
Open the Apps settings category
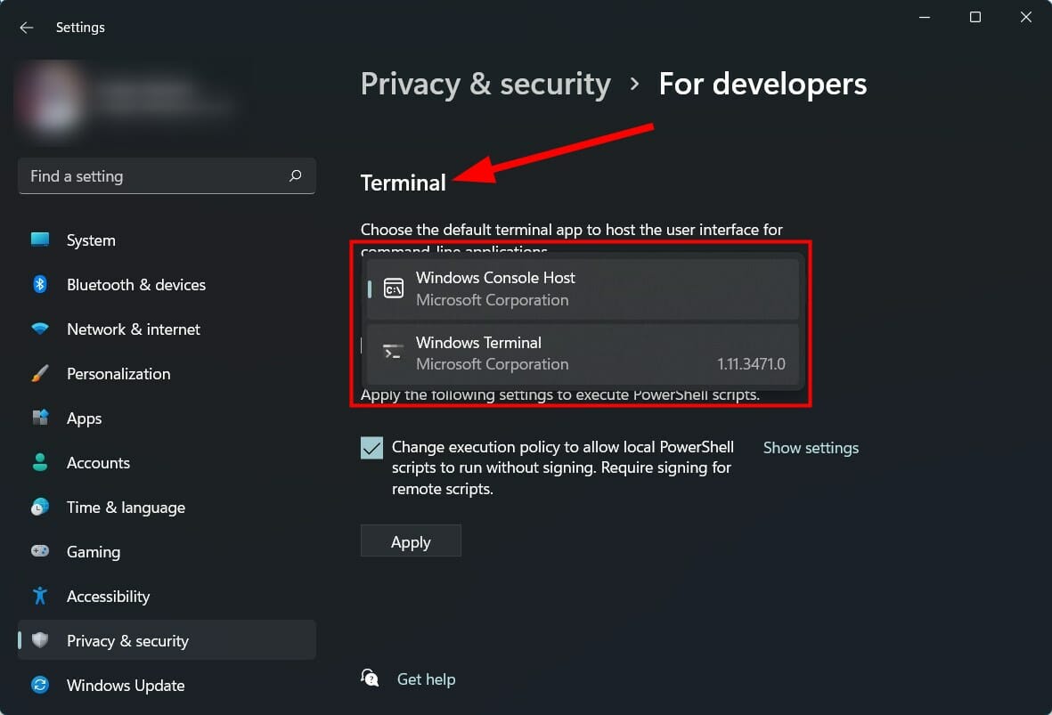(x=85, y=418)
